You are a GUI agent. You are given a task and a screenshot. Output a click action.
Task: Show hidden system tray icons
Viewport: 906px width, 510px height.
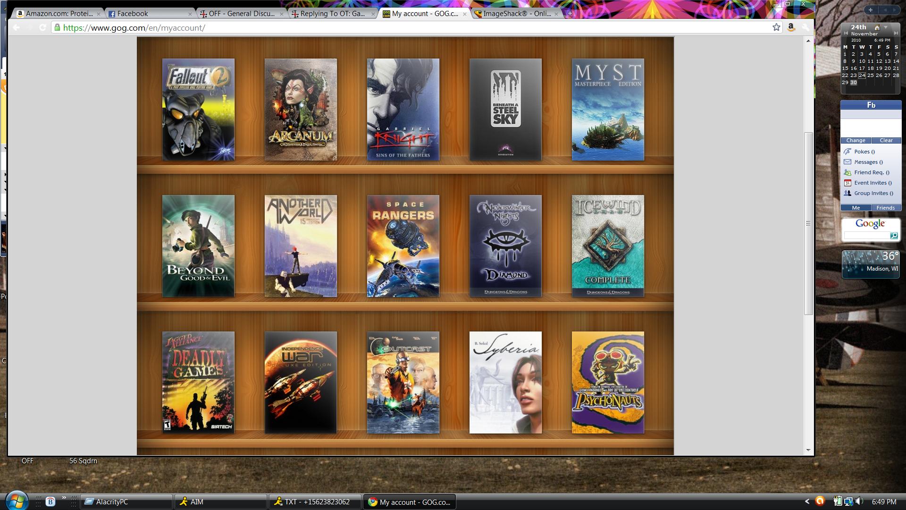pyautogui.click(x=807, y=501)
